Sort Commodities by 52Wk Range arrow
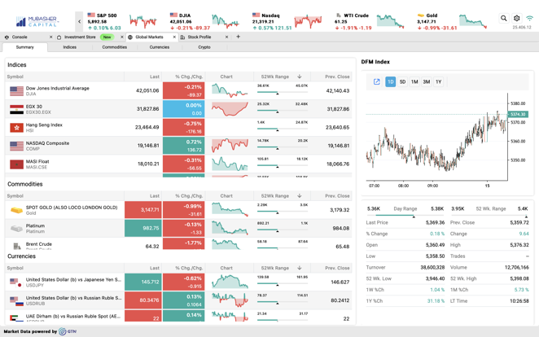Viewport: 539px width, 337px height. 300,196
